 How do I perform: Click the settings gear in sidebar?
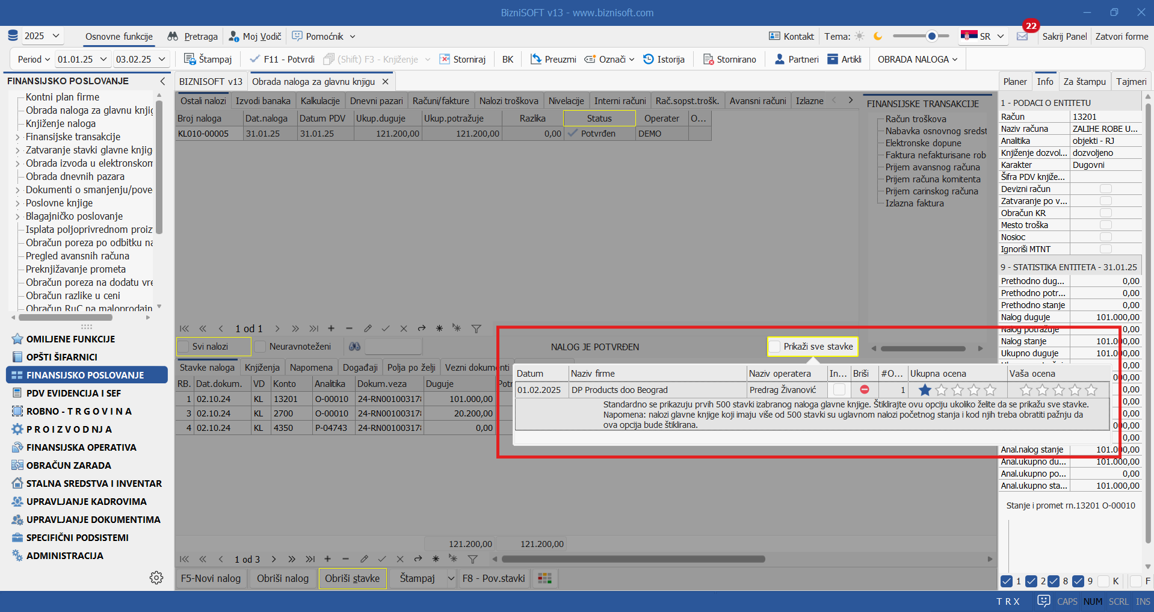(x=156, y=578)
